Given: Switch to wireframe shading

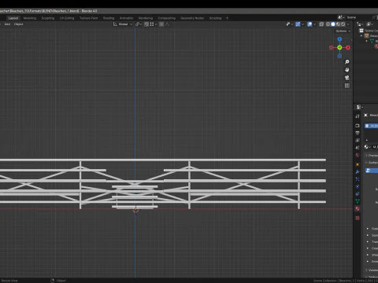Looking at the screenshot, I should 328,24.
